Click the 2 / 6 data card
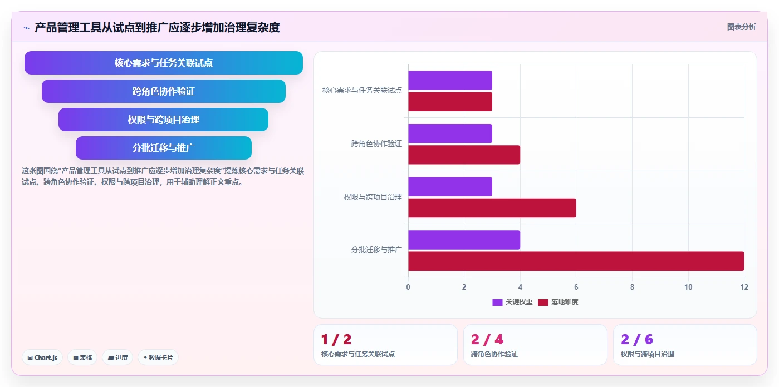This screenshot has height=387, width=779. pos(685,345)
